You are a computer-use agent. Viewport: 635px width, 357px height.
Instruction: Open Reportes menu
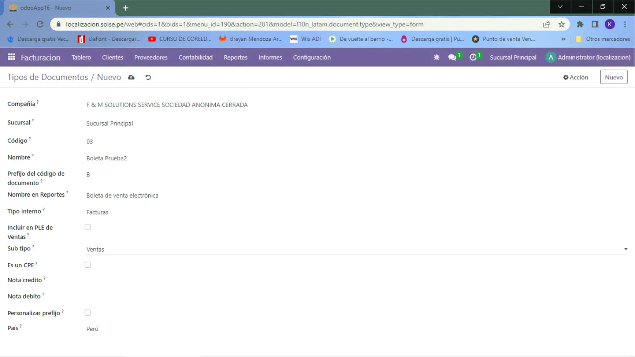(x=235, y=57)
